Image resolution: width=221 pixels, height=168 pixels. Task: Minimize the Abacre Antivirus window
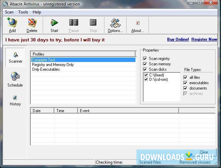click(191, 3)
